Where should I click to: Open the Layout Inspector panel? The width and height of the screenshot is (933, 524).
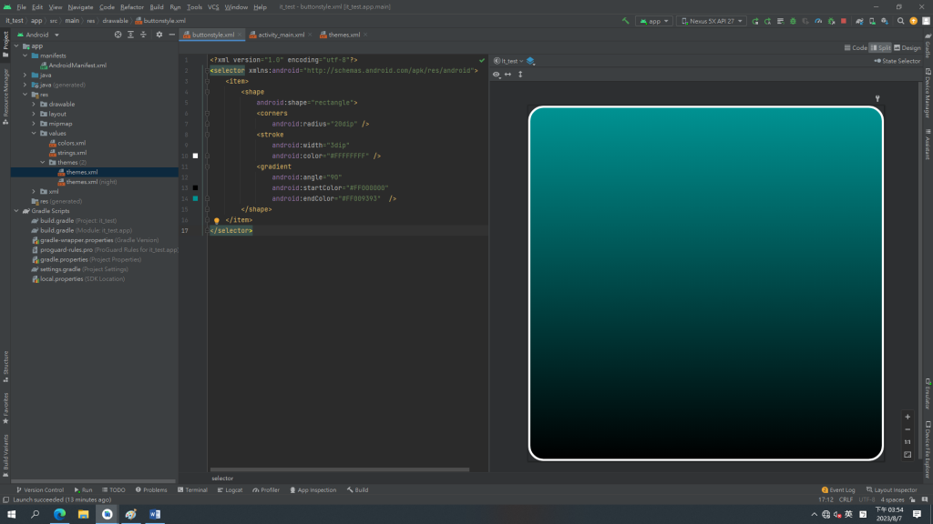pos(891,490)
